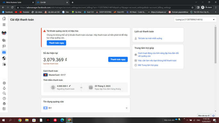Expand the Tín dụng quảng cáo section

pyautogui.click(x=127, y=108)
